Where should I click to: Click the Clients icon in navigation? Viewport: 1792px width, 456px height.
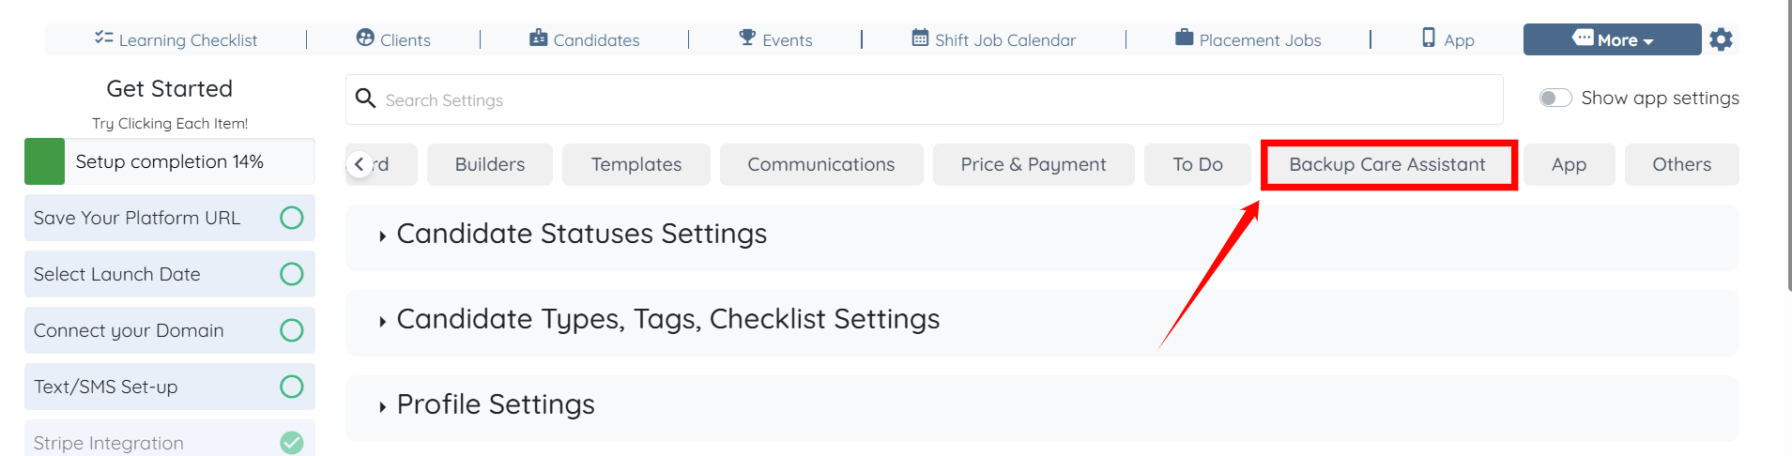365,38
